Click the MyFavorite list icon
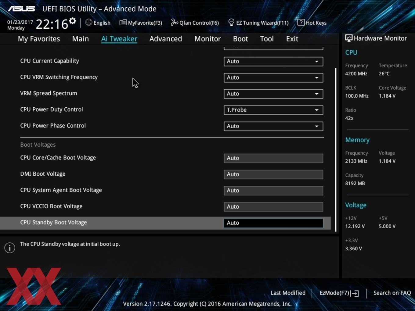 pos(123,23)
